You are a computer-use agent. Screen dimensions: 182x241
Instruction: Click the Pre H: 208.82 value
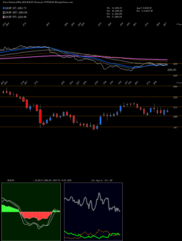(x=114, y=11)
